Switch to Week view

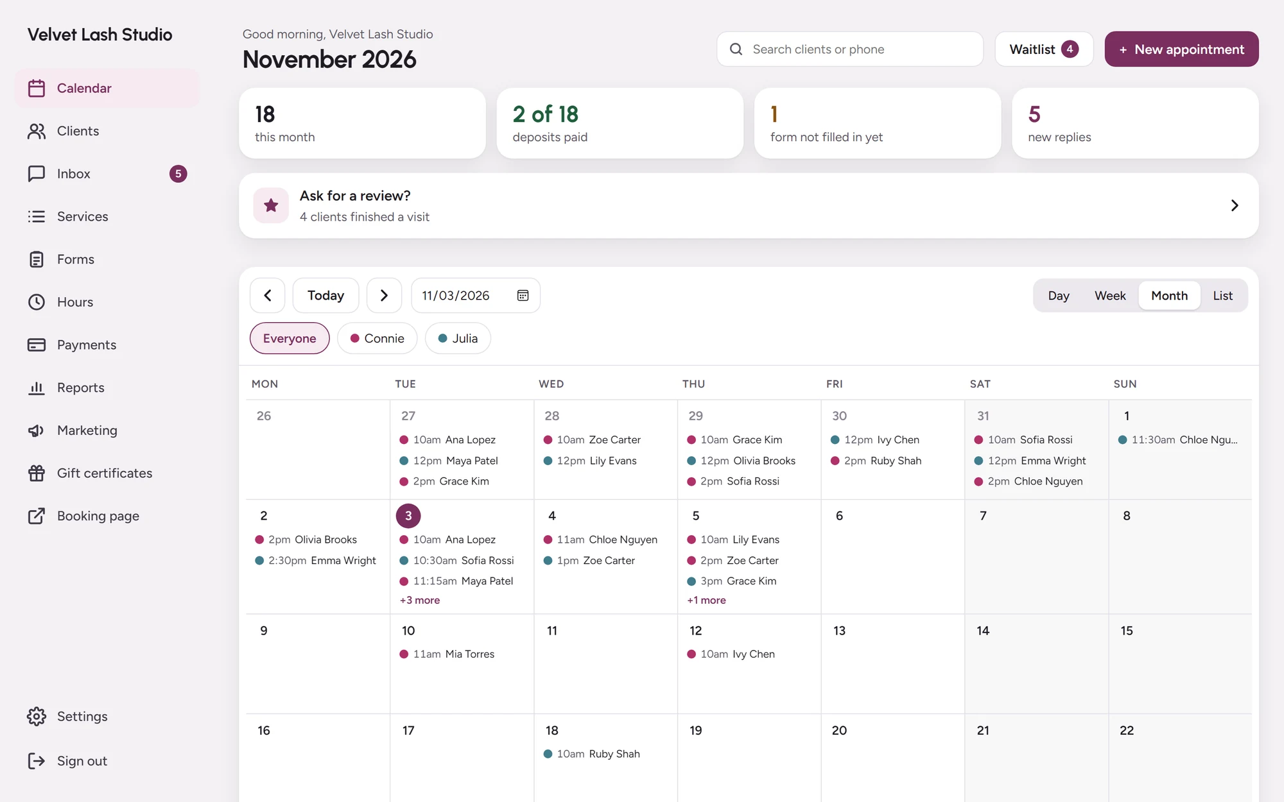tap(1110, 295)
